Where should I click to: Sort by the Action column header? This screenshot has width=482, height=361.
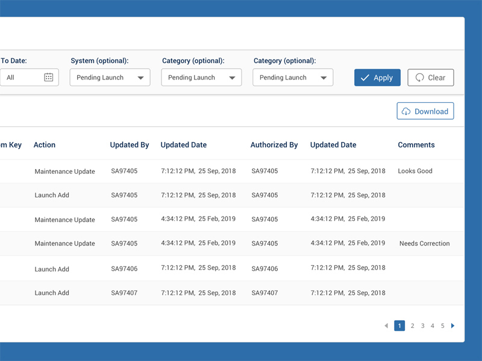45,145
